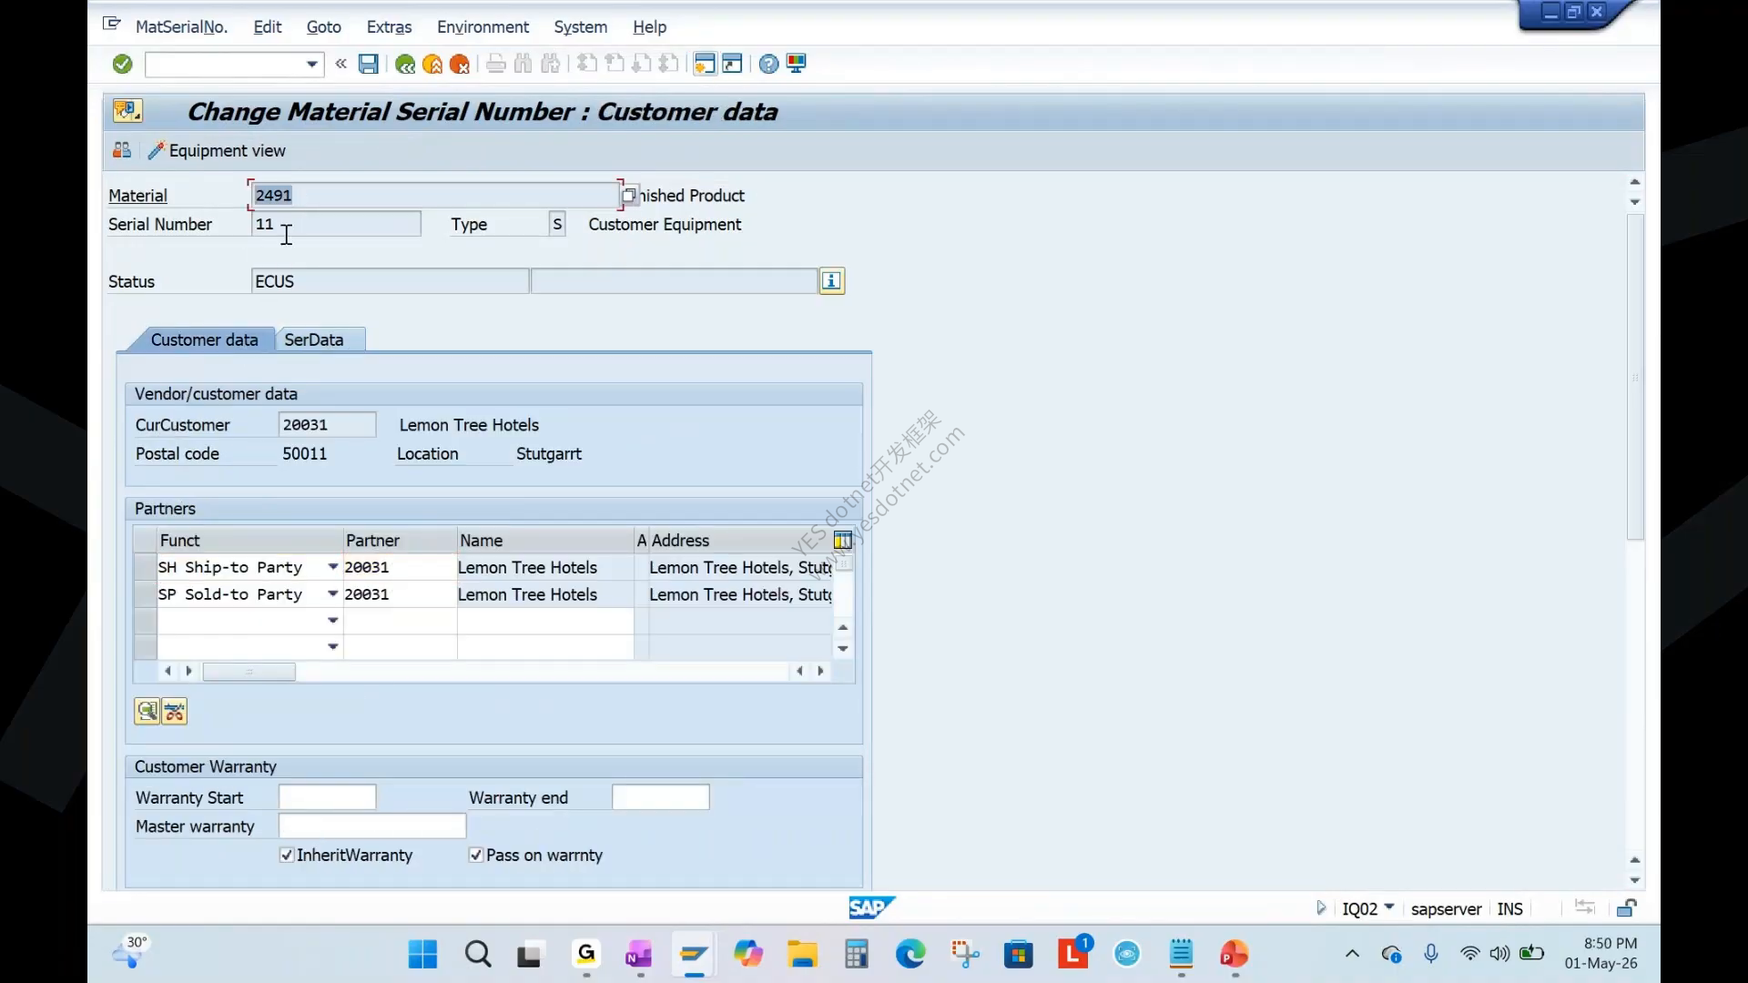This screenshot has width=1748, height=983.
Task: Select the SH Ship-to Party row selector
Action: point(145,567)
